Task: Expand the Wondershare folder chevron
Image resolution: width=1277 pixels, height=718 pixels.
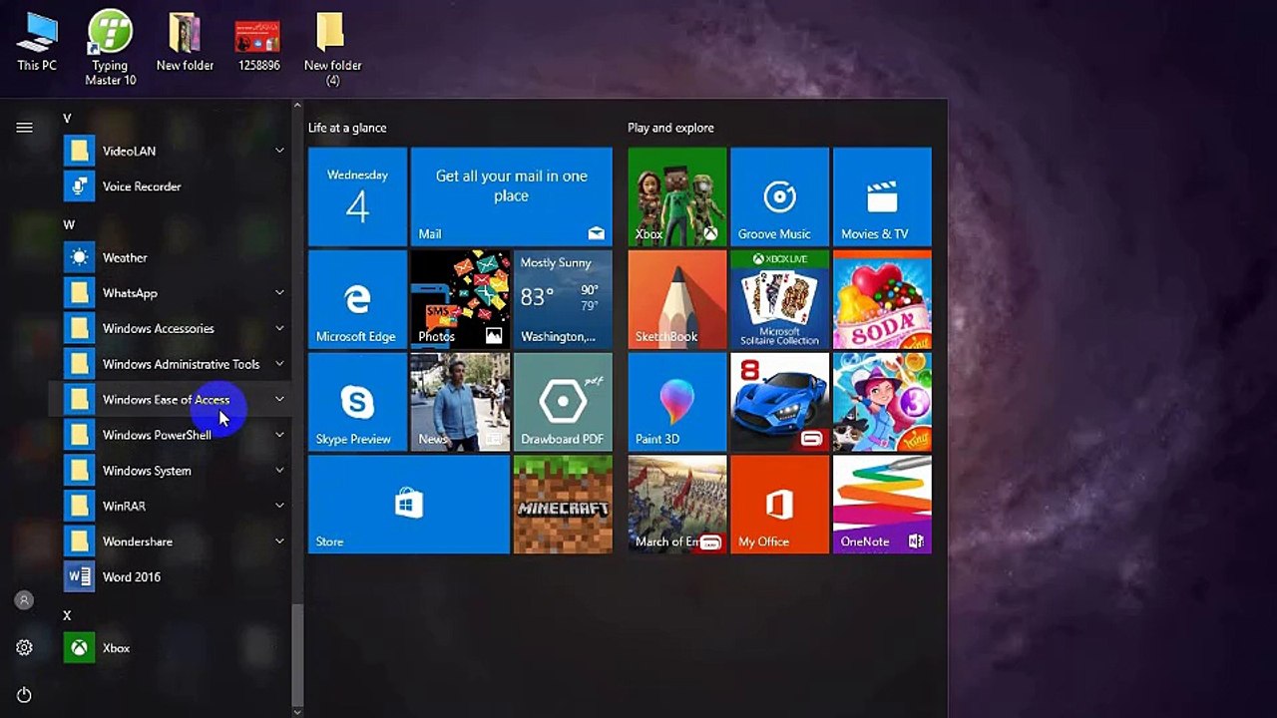Action: click(279, 541)
